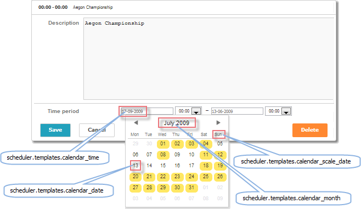Viewport: 361px width, 209px height.
Task: Click the Sun weekday column header
Action: click(218, 134)
